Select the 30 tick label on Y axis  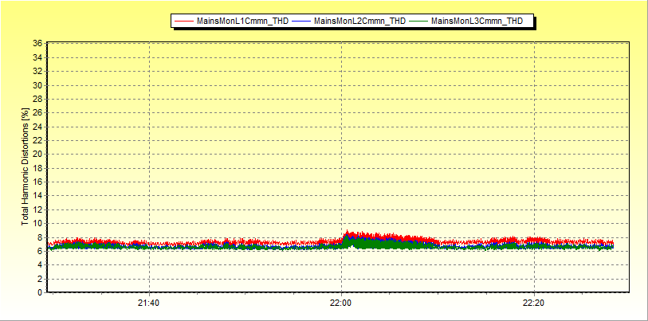click(37, 85)
